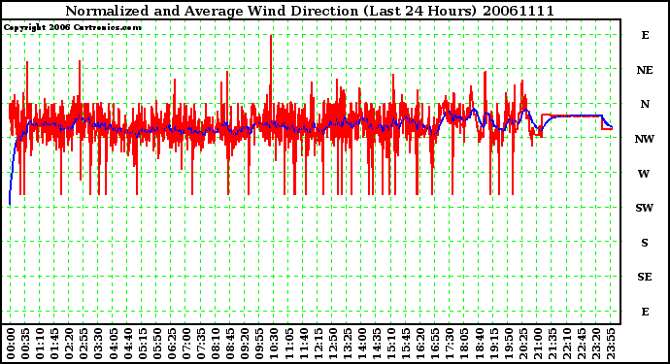Click the '12:50' time axis label
The width and height of the screenshot is (670, 364).
(332, 344)
